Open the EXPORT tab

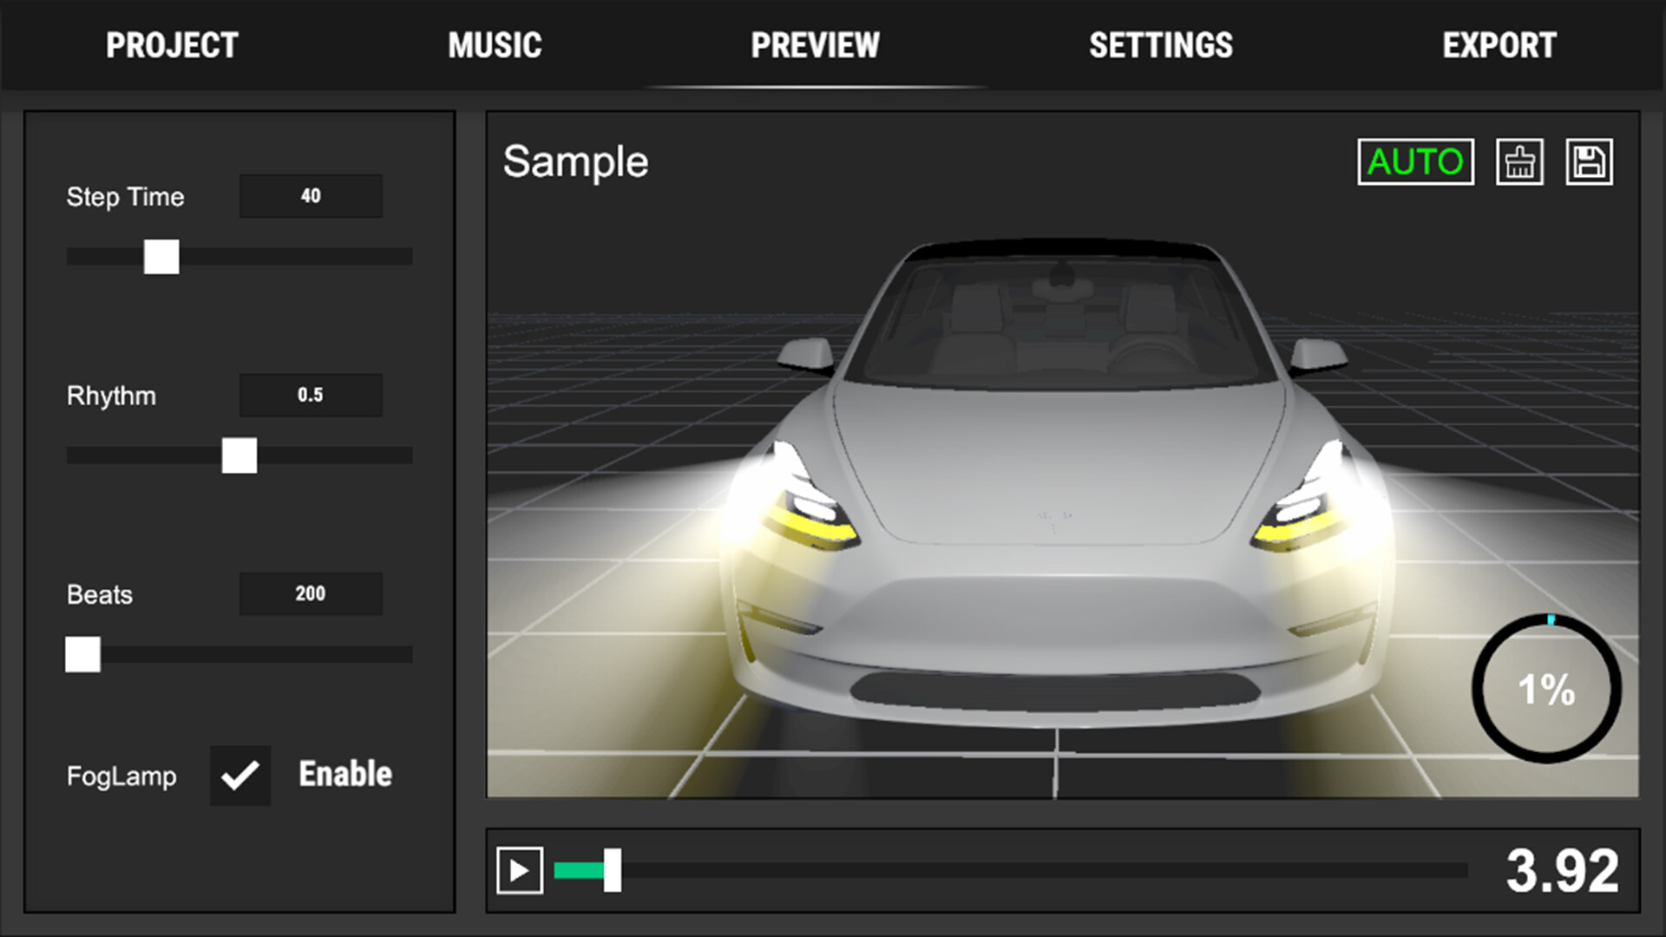(1499, 45)
